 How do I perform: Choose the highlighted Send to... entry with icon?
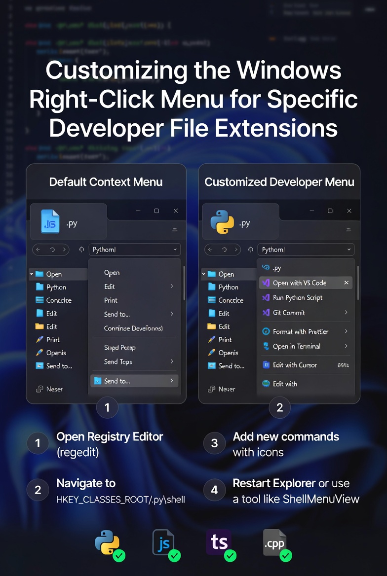[x=135, y=381]
